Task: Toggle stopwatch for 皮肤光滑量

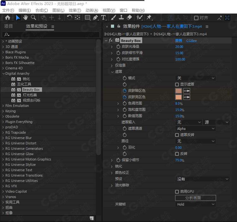Action: pyautogui.click(x=118, y=47)
